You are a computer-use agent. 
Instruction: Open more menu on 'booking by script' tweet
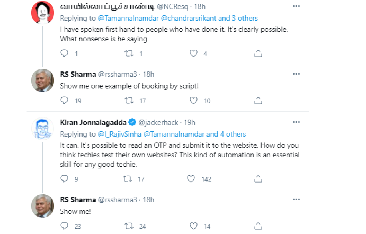(296, 74)
